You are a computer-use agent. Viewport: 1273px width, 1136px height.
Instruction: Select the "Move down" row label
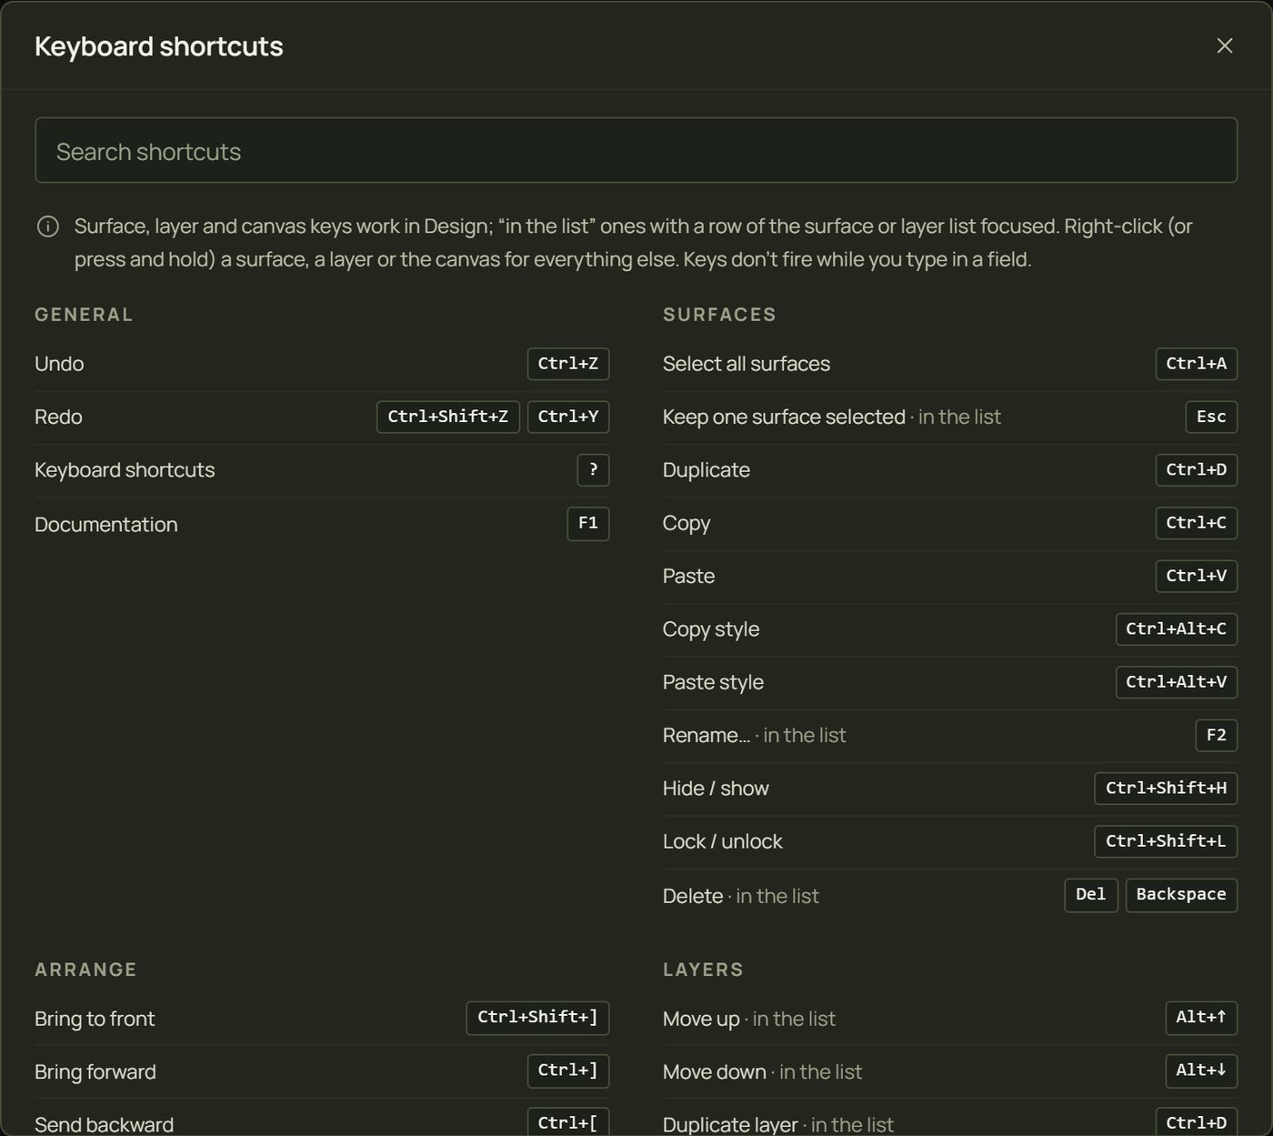[x=715, y=1071]
